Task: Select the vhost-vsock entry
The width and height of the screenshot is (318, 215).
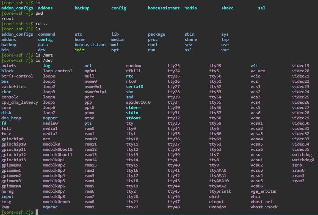Action: point(264,207)
